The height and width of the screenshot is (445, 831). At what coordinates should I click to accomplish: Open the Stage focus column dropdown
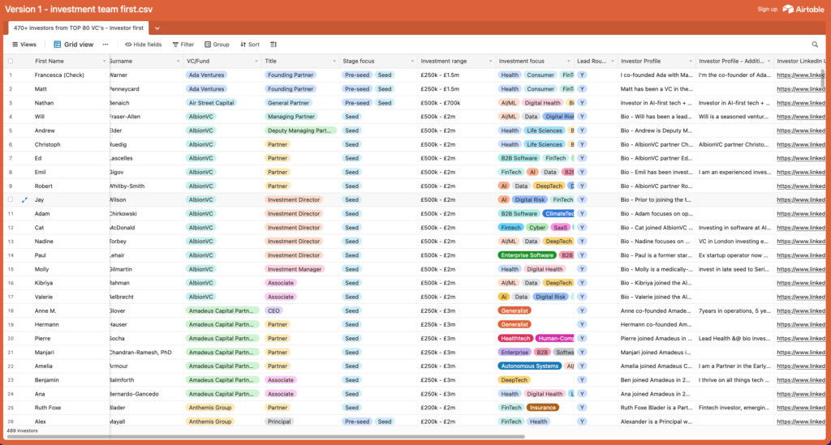411,62
